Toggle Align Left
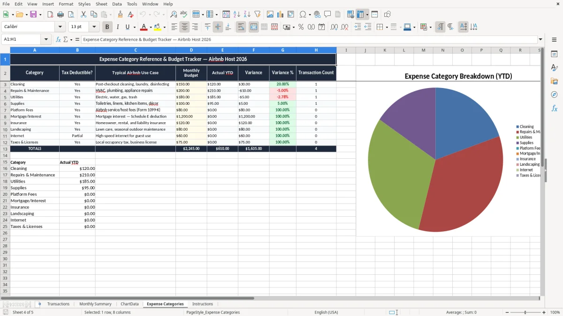 click(175, 27)
